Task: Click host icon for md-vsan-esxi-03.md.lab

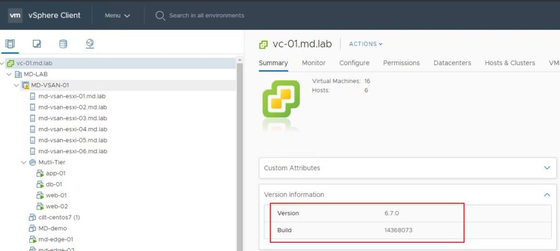Action: coord(33,118)
